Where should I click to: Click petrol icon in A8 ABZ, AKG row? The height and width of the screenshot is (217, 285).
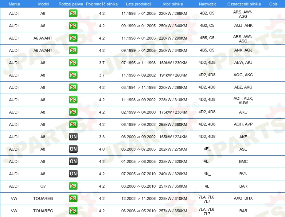(73, 87)
